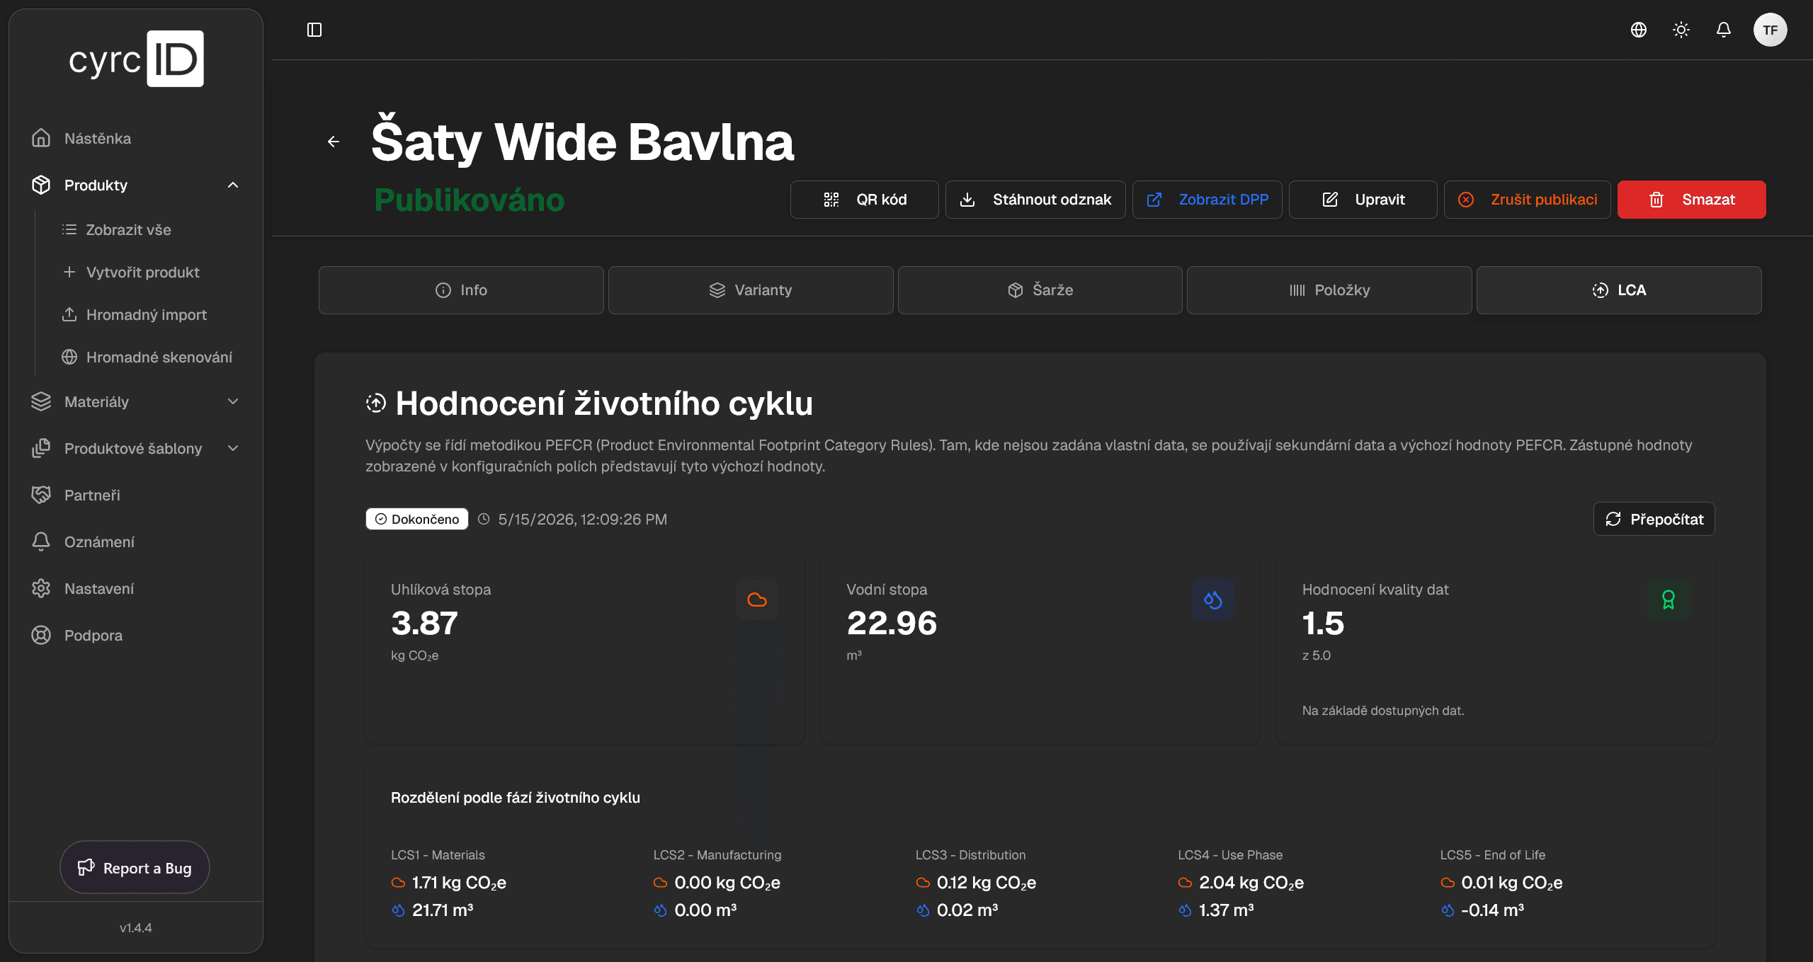Switch to the Šarže tab
This screenshot has height=962, width=1813.
coord(1040,290)
